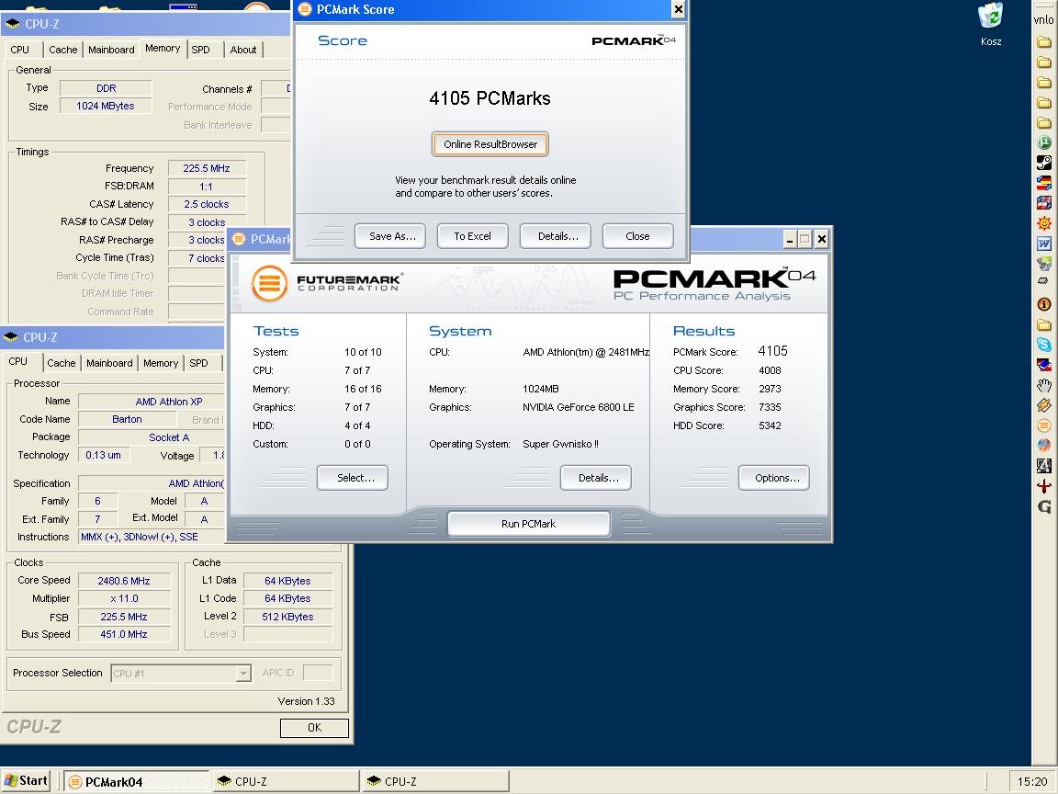Click the PCMark04 taskbar button
Screen dimensions: 1058x794
137,781
